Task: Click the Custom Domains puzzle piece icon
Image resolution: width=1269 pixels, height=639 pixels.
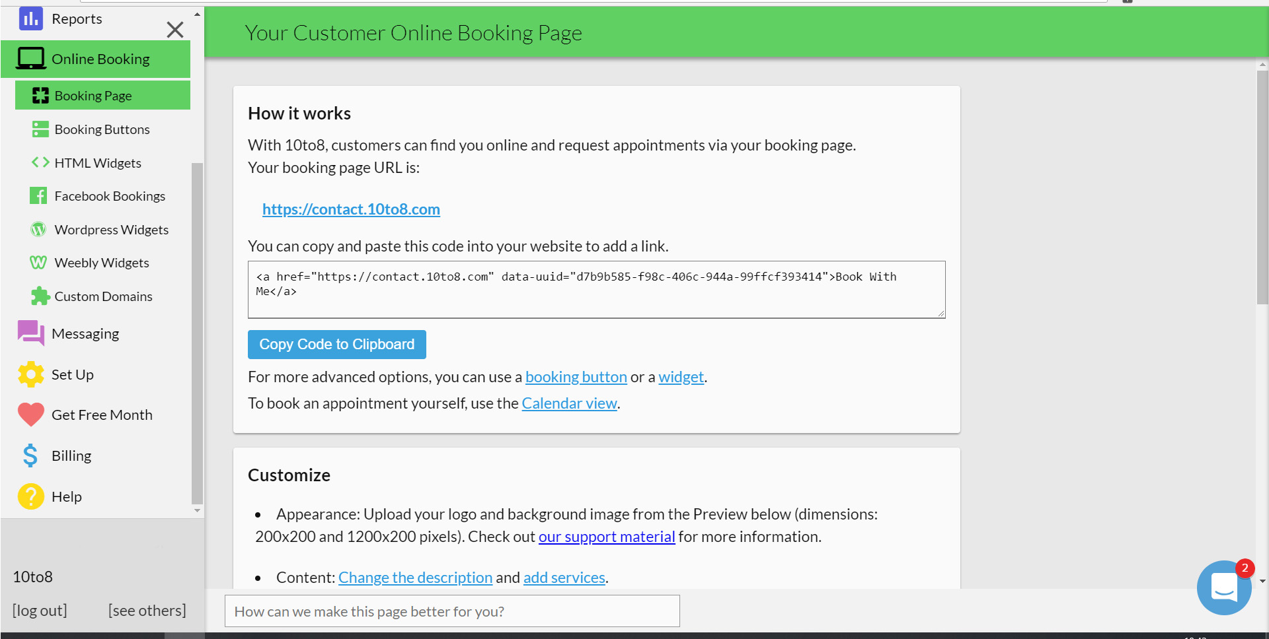Action: (40, 296)
